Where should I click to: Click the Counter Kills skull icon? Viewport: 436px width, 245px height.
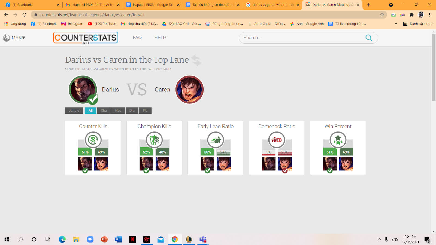point(93,140)
